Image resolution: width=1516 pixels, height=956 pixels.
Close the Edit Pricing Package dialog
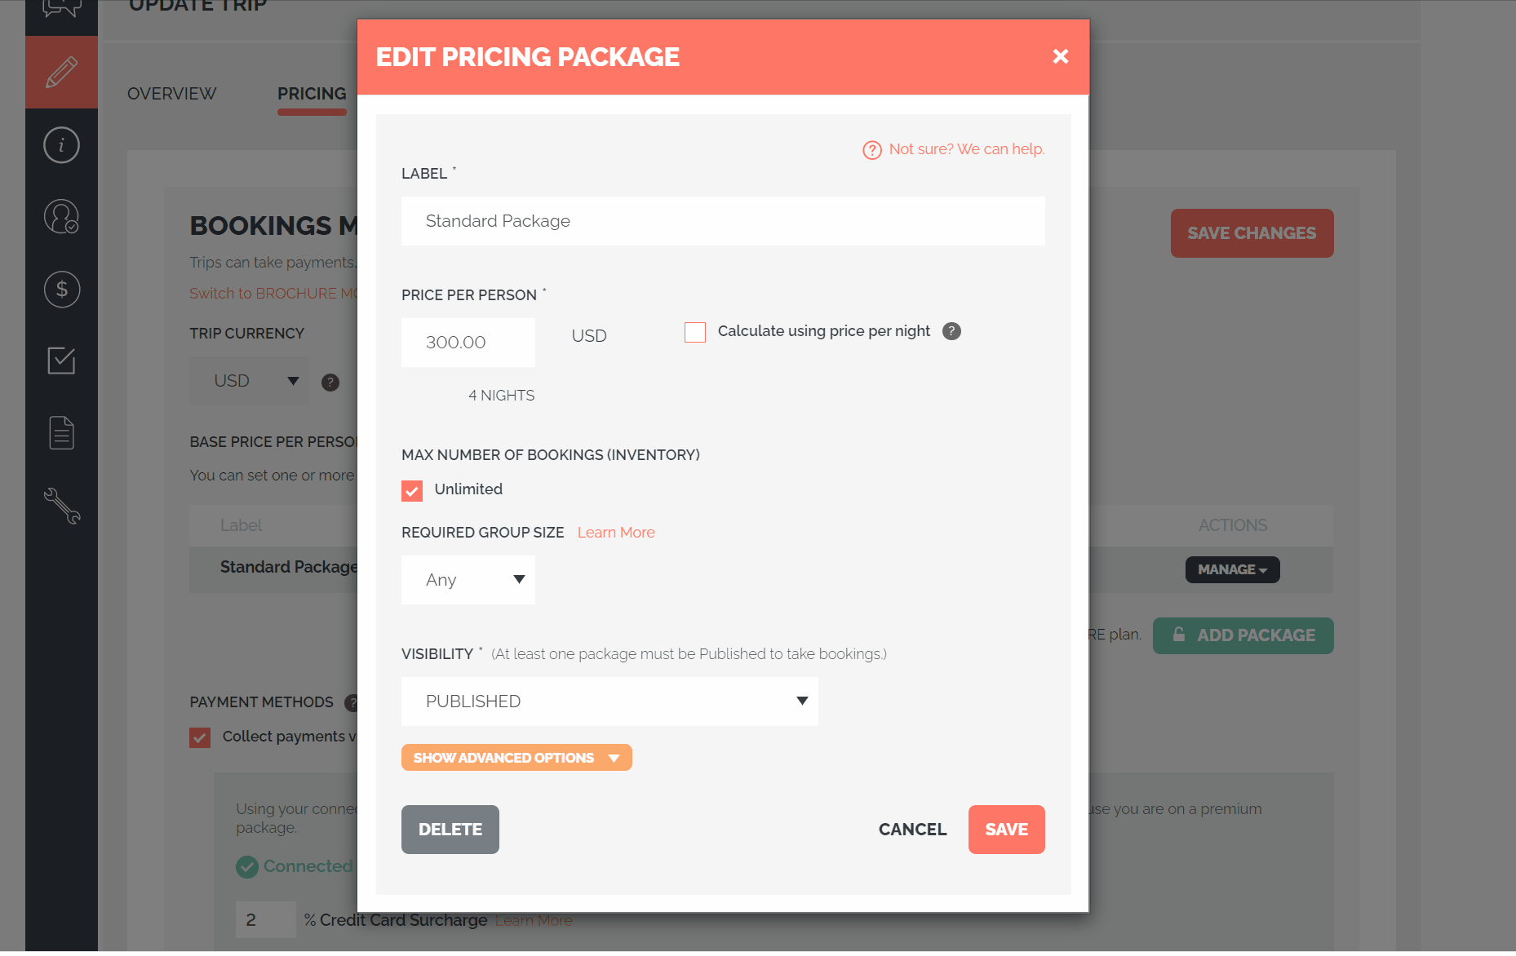[x=1061, y=56]
